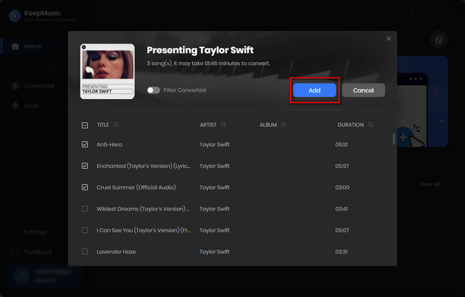Click the 05:57 duration value
This screenshot has height=297, width=465.
342,166
